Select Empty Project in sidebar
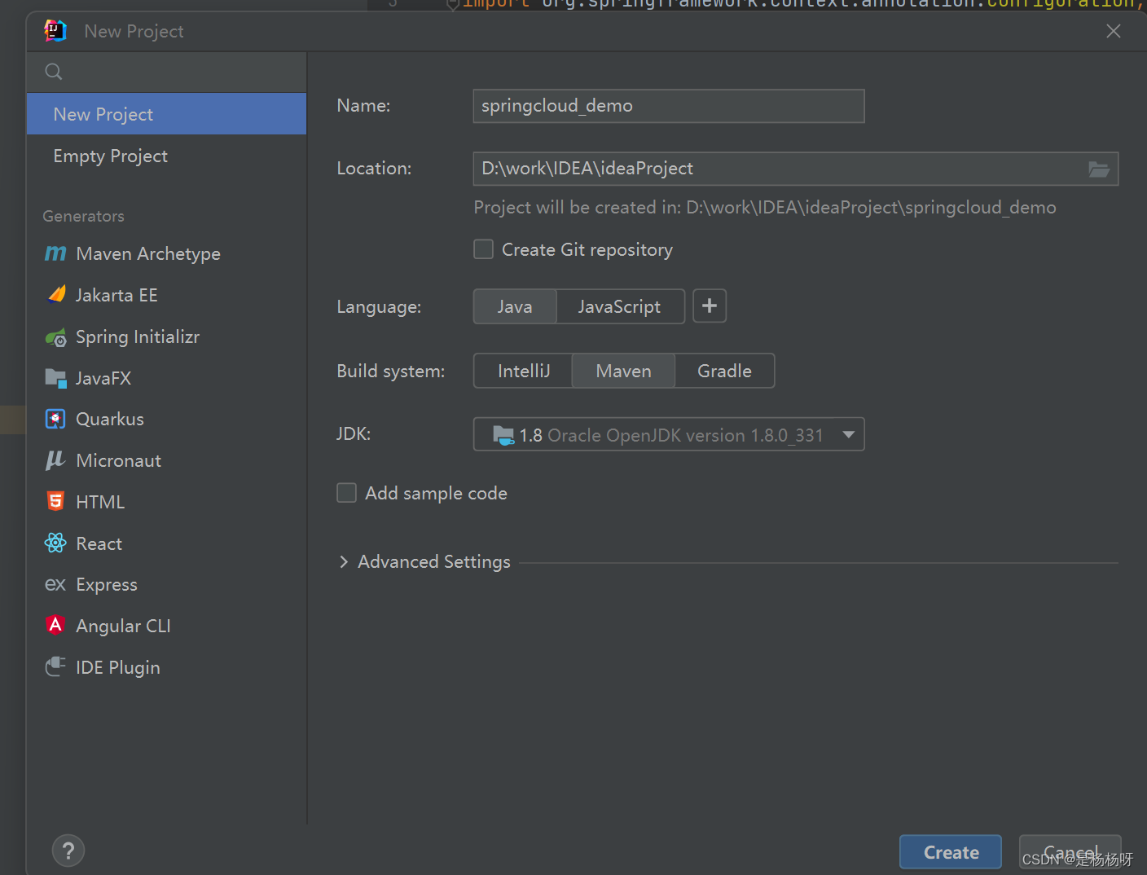Screen dimensions: 1147x875 166,156
